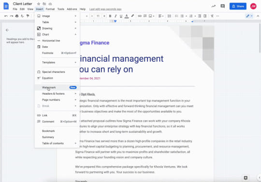The width and height of the screenshot is (261, 182).
Task: Click the font size field
Action: (x=98, y=16)
